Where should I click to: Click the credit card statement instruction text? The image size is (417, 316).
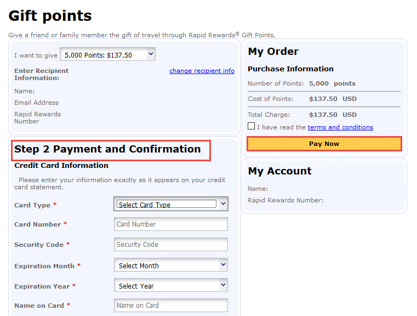[x=120, y=183]
